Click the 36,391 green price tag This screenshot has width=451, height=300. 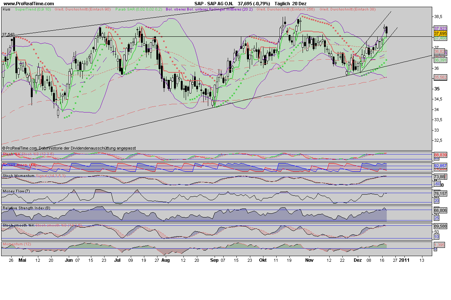coord(440,60)
